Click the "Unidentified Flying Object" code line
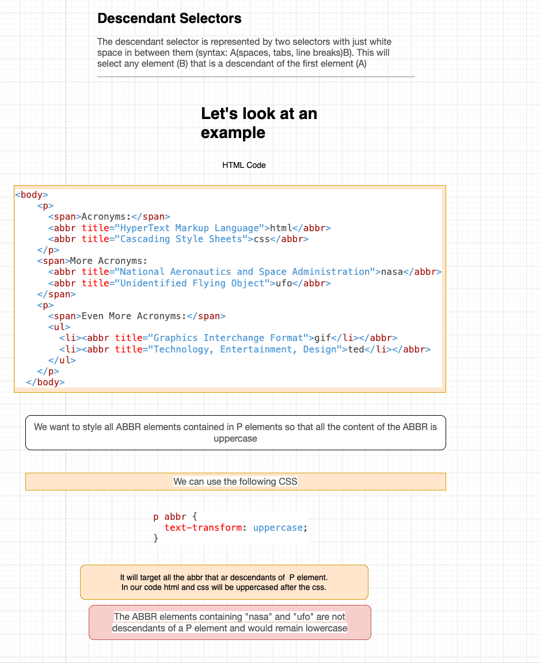 pos(189,283)
